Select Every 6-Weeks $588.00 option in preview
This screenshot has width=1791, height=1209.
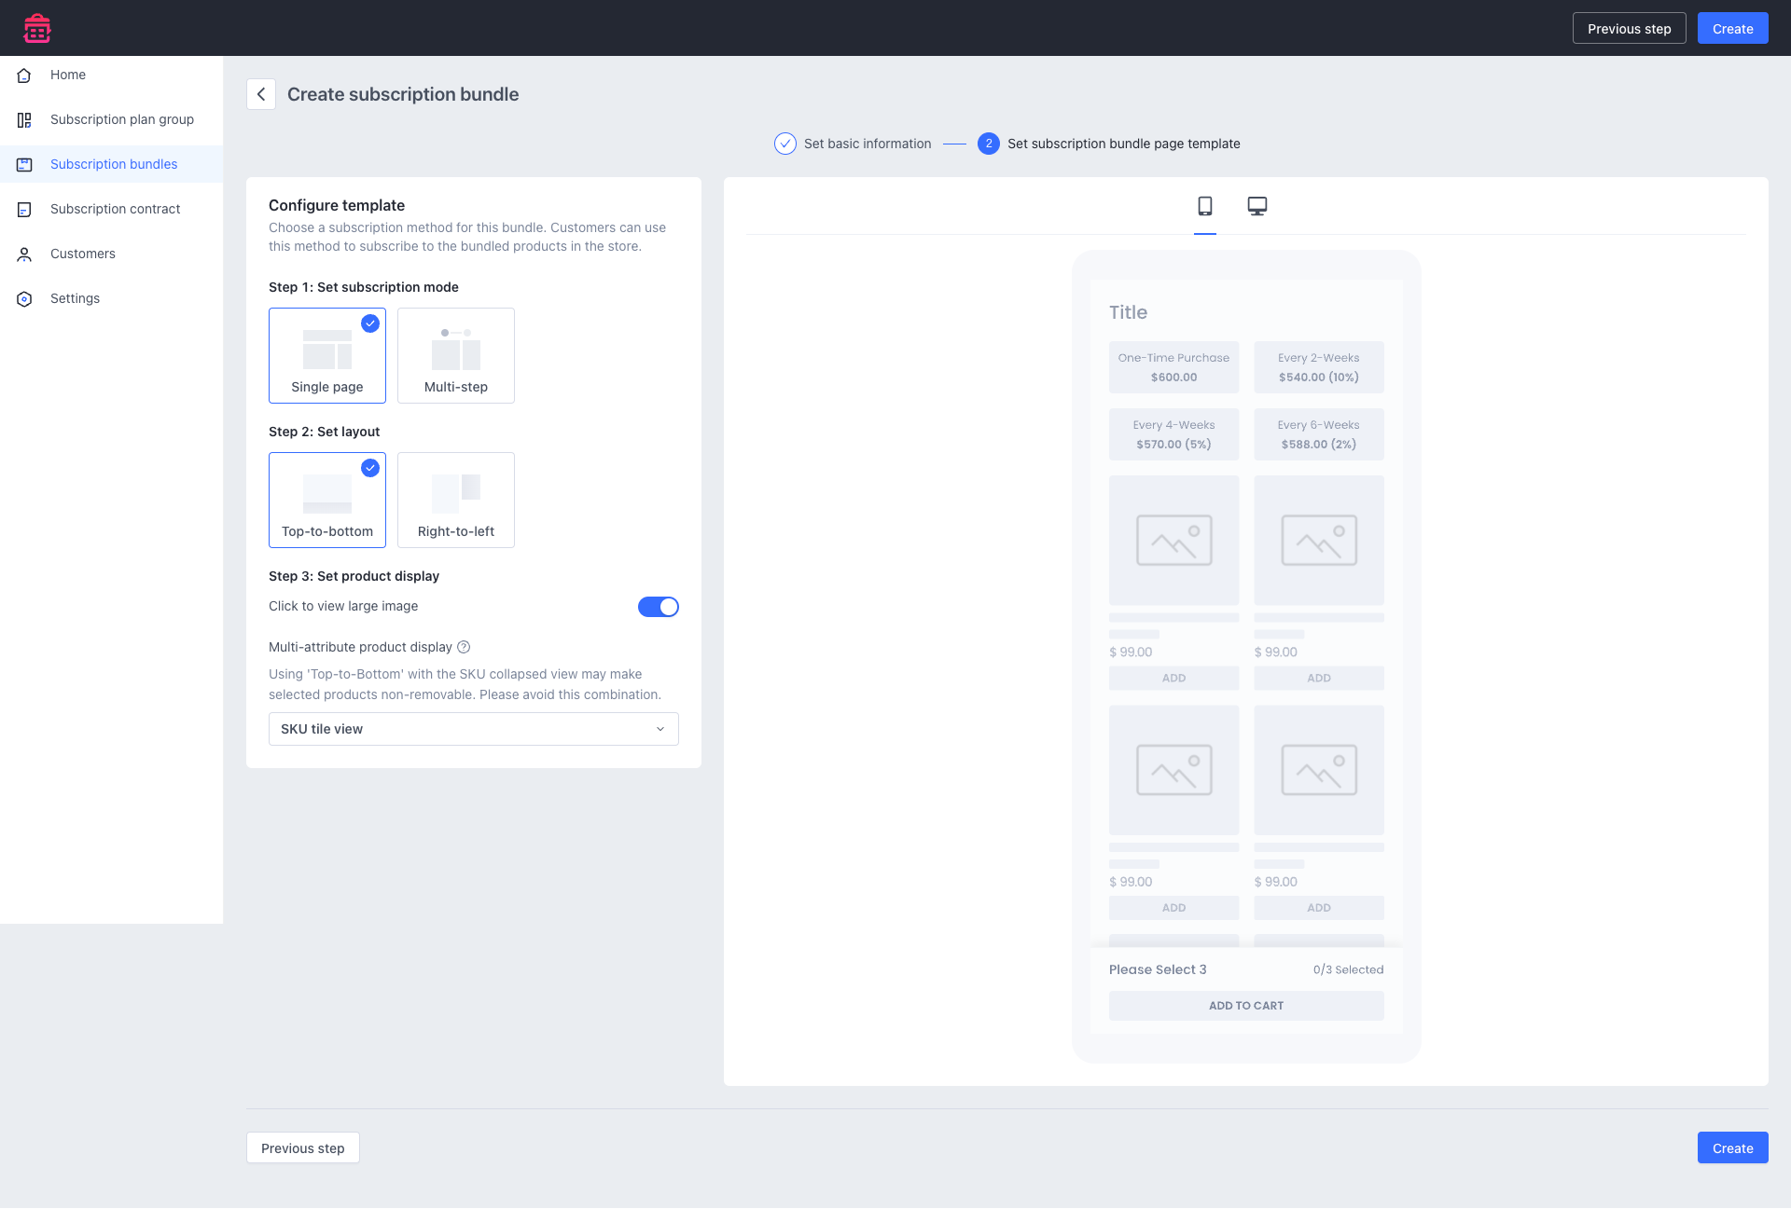pyautogui.click(x=1319, y=434)
